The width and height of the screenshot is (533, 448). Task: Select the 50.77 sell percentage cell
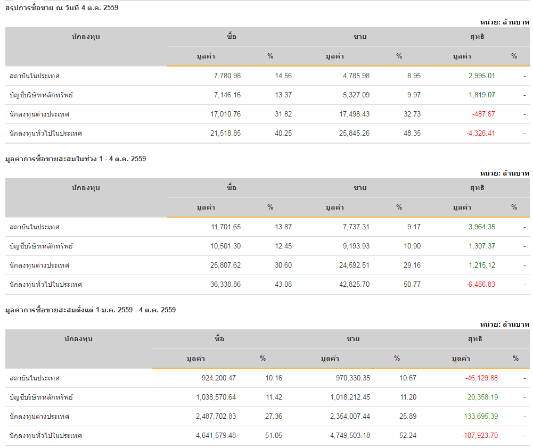click(412, 285)
